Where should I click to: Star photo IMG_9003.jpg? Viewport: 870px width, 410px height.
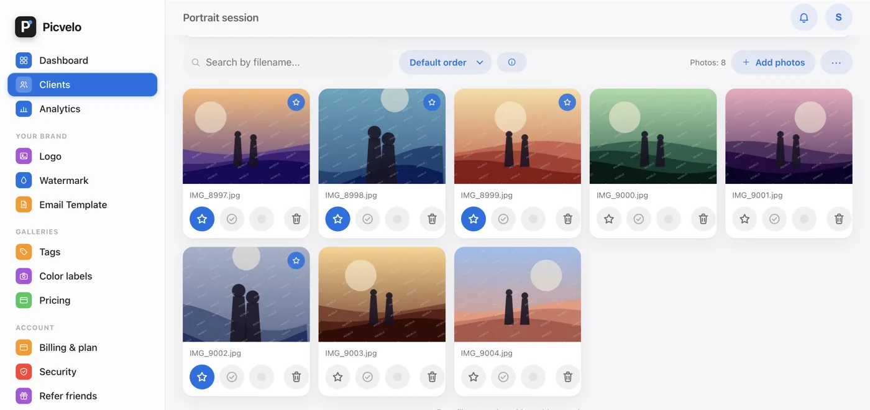[337, 376]
